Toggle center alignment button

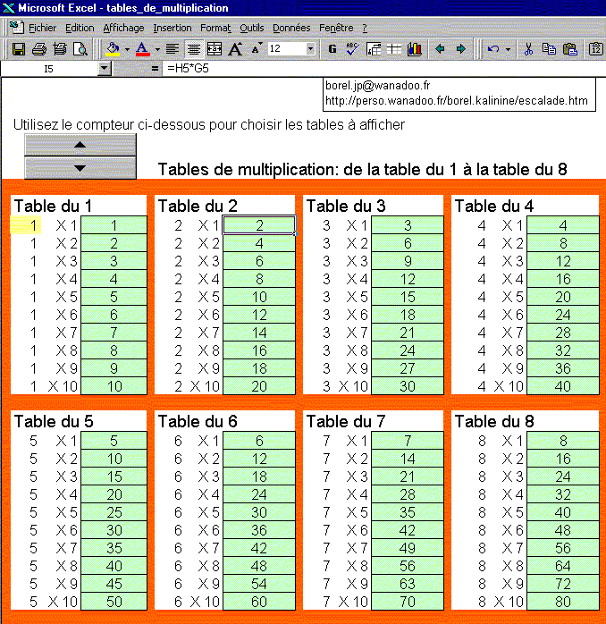[193, 49]
